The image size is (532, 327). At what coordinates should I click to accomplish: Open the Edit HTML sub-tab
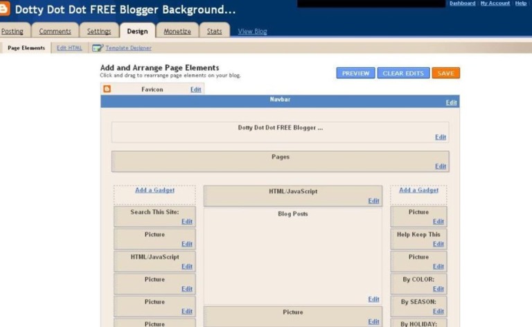pos(69,48)
